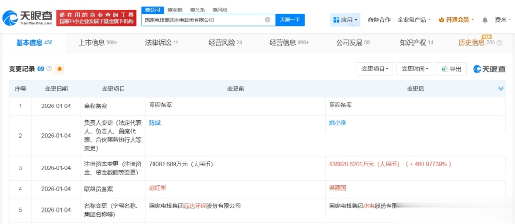Click the 樊建国 liaison name
This screenshot has width=515, height=224.
[338, 188]
